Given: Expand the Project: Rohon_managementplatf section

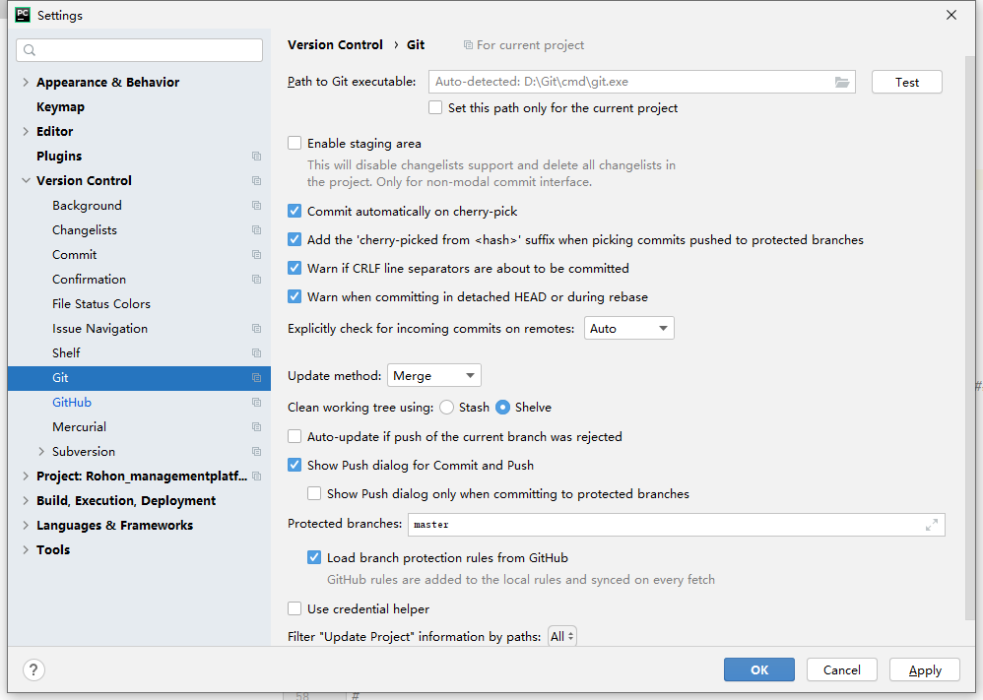Looking at the screenshot, I should click(25, 477).
